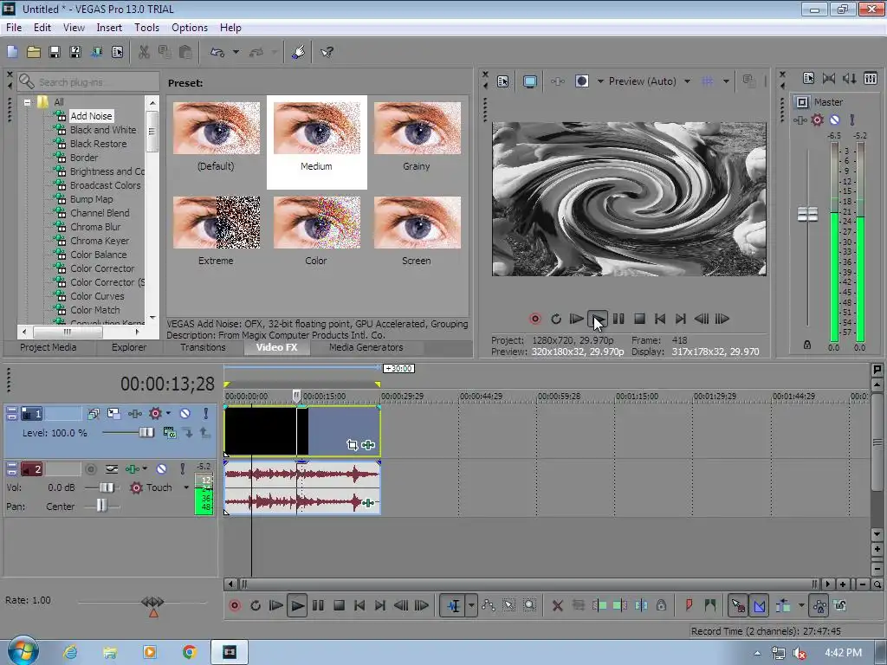Open Master FX gear in the Master bus
The image size is (887, 665).
tap(818, 119)
